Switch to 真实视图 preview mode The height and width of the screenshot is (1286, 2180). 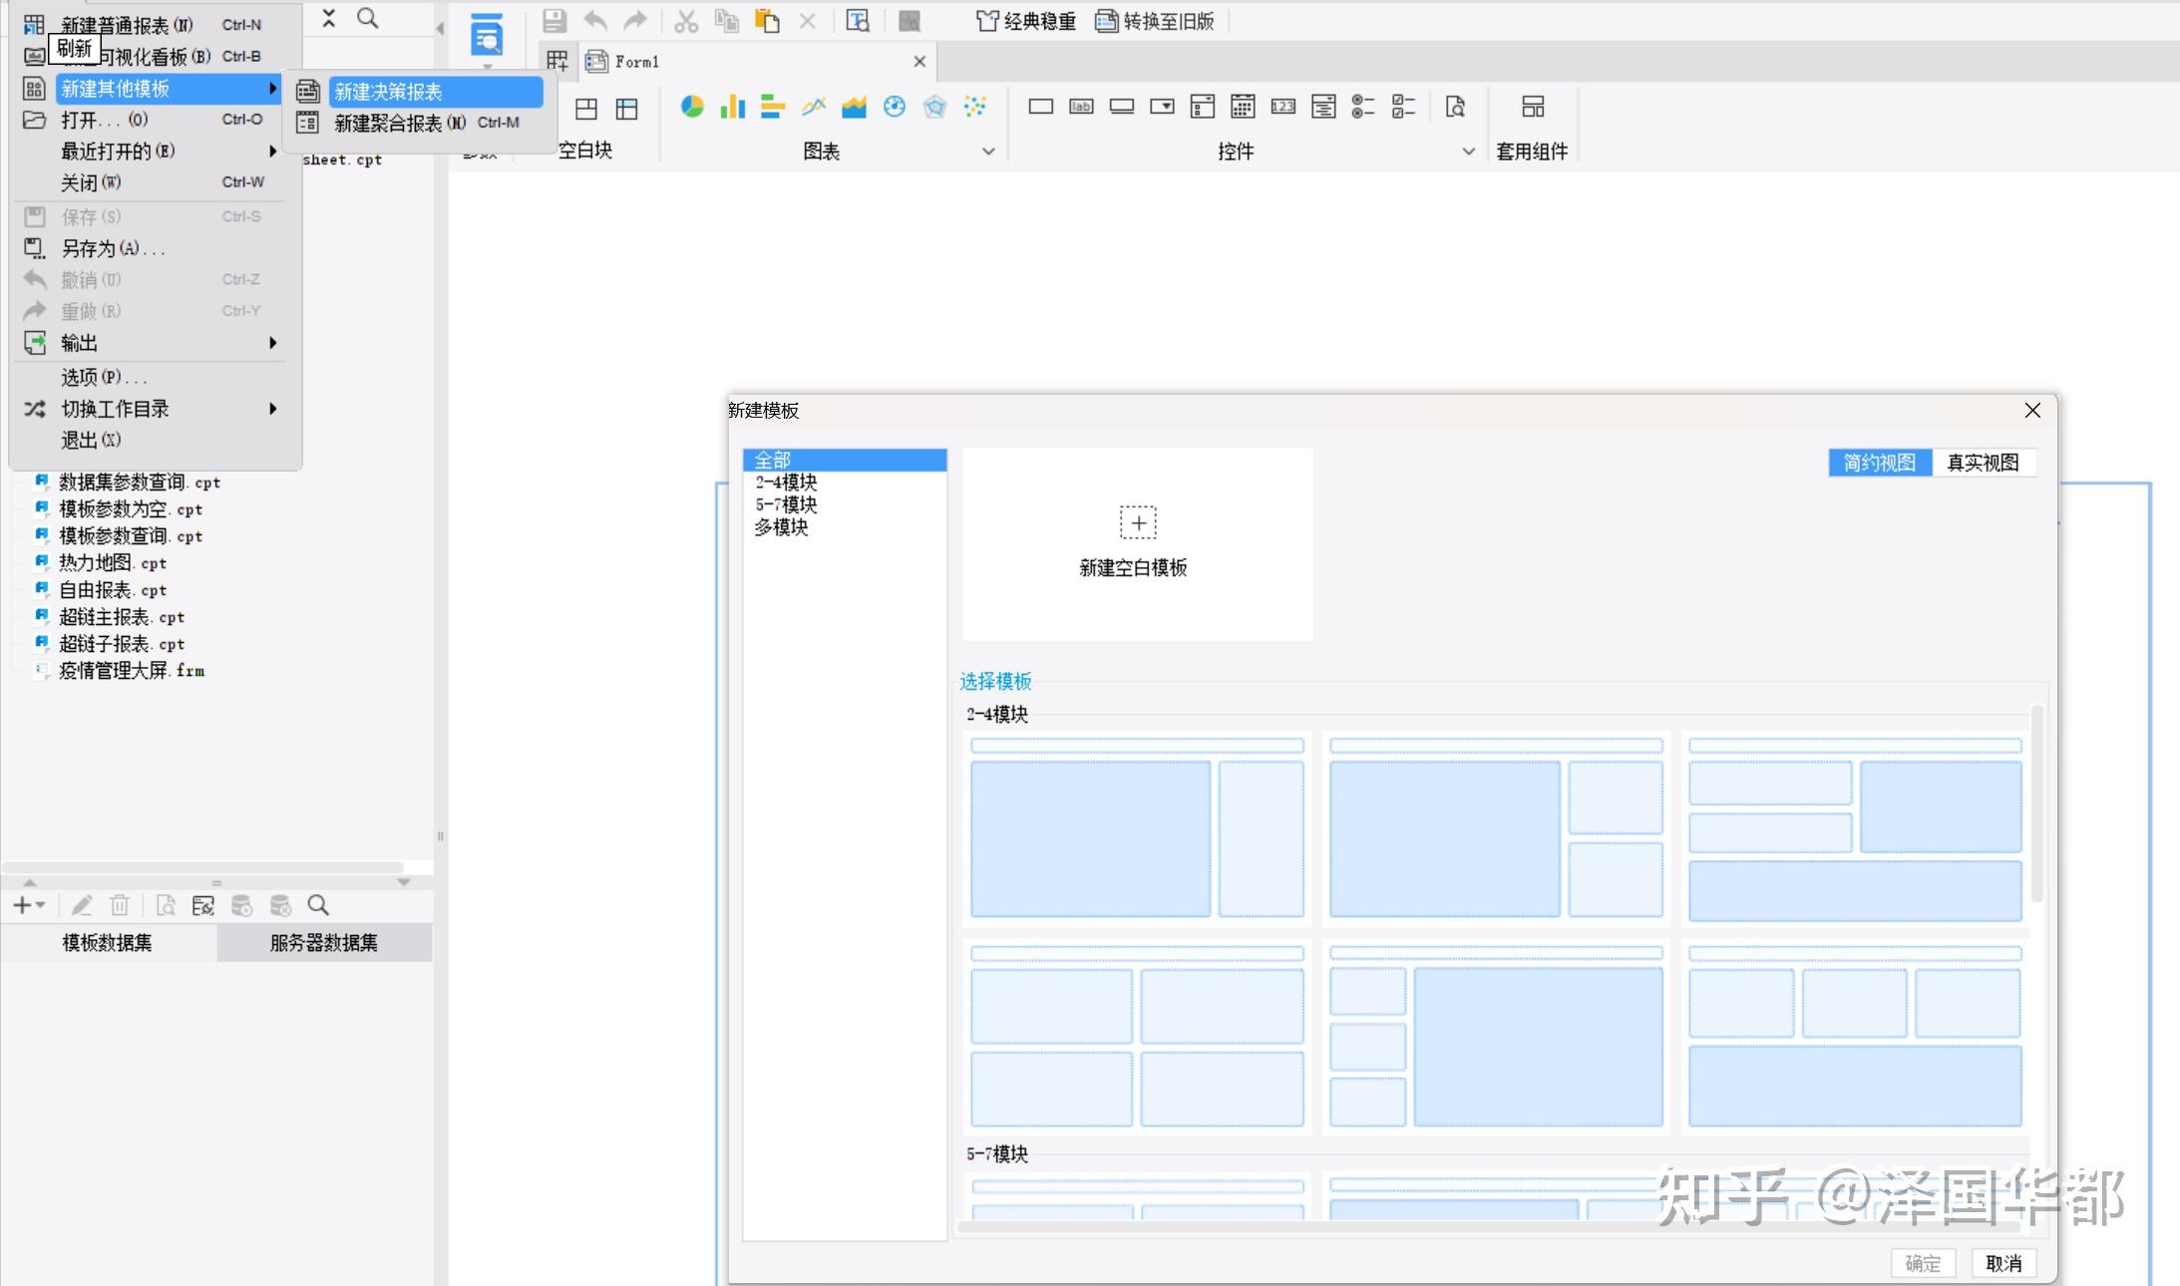click(x=1983, y=462)
